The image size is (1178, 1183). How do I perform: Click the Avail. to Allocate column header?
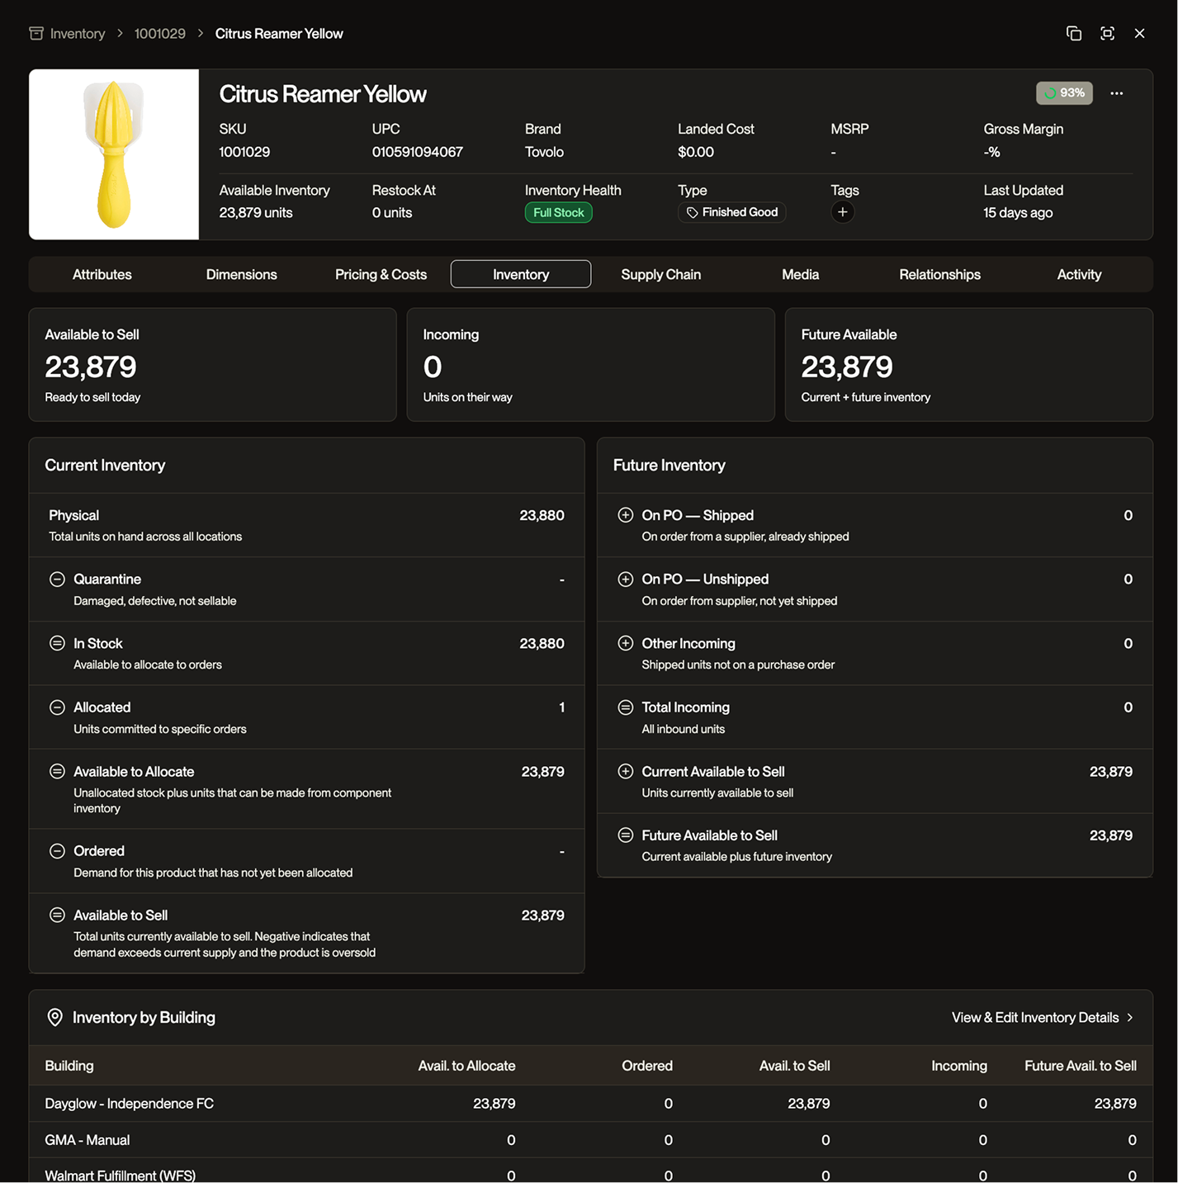click(x=466, y=1066)
